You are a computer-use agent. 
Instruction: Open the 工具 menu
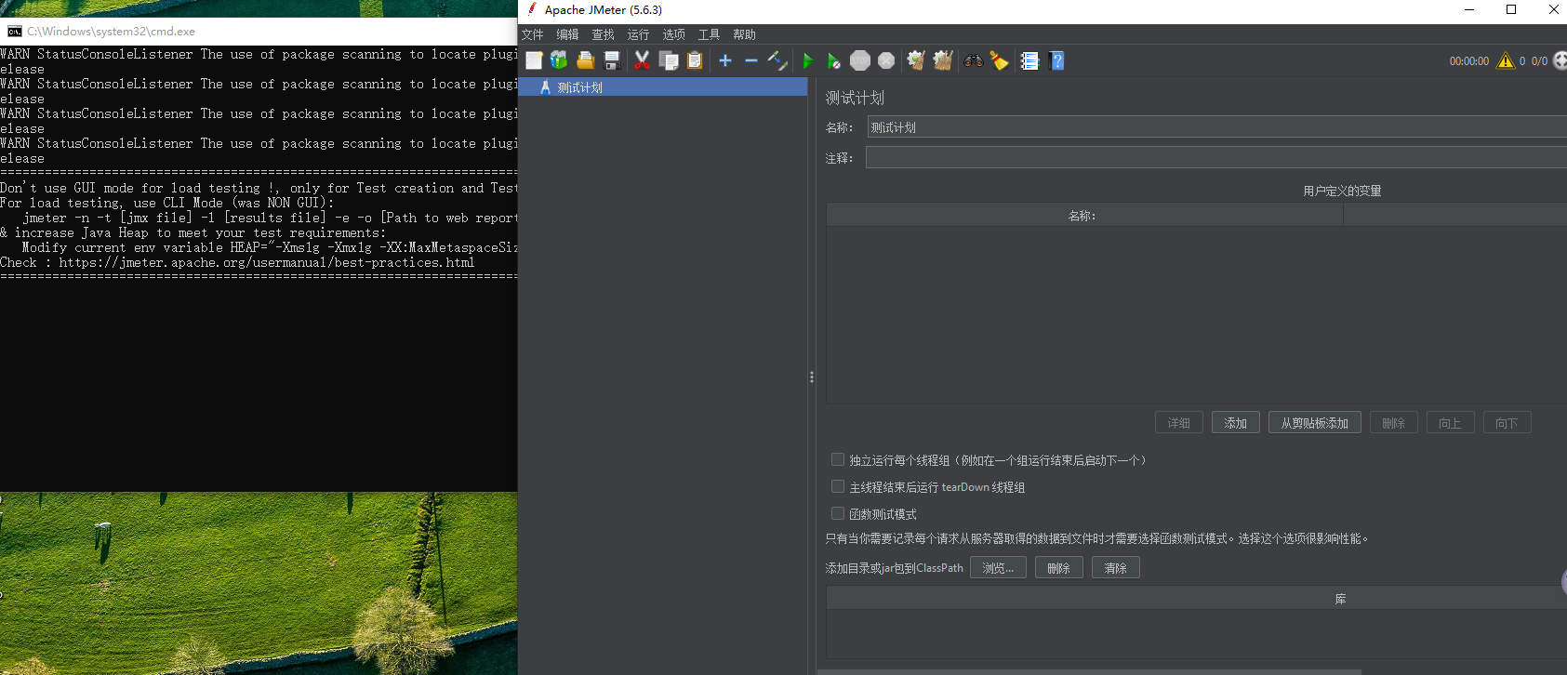point(710,34)
